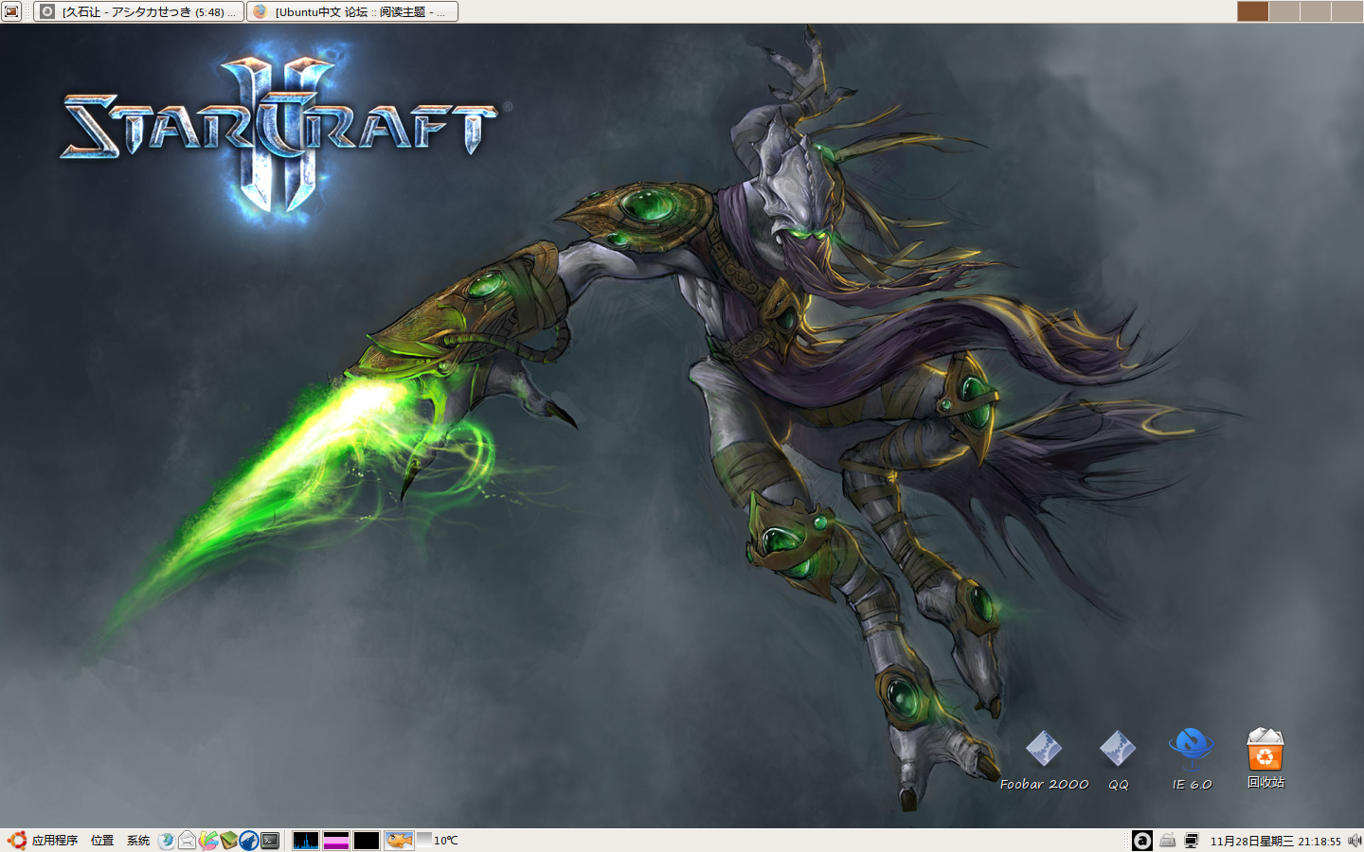This screenshot has width=1364, height=852.
Task: Open the keyboard input method tray icon
Action: 1168,841
